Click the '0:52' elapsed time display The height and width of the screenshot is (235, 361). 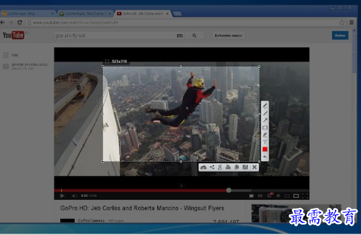point(84,196)
